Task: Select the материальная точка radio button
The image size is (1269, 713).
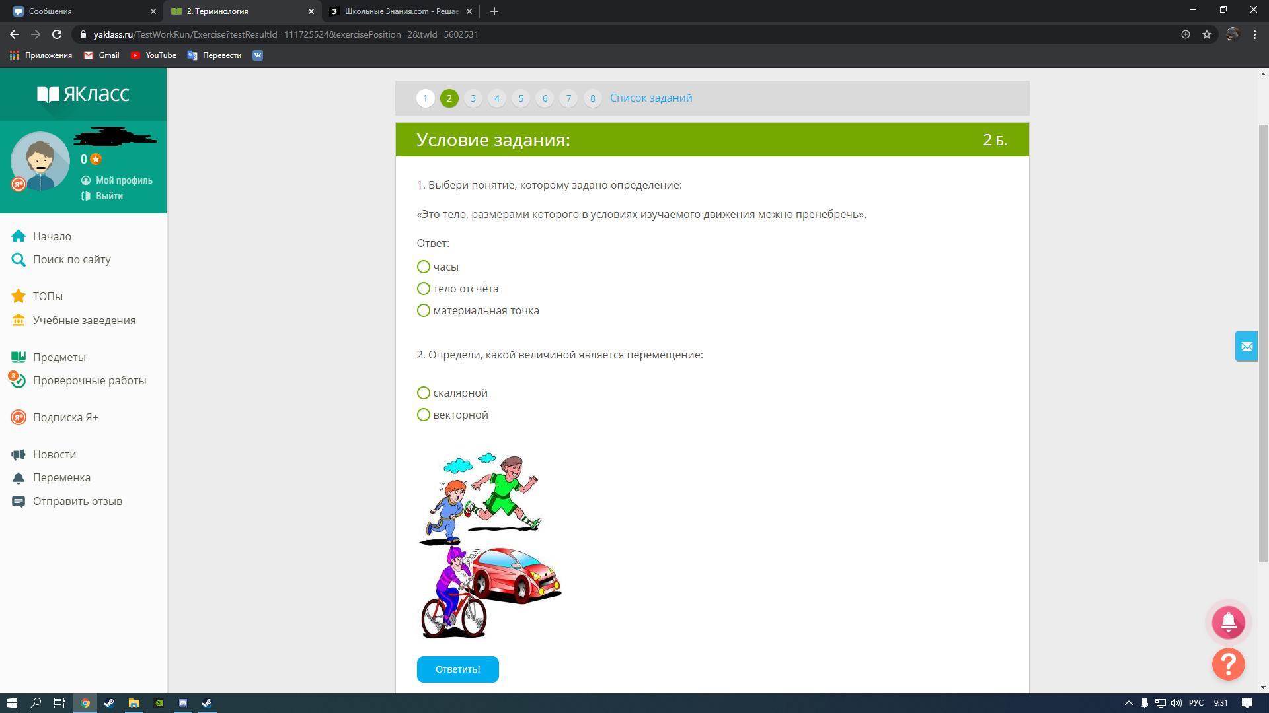Action: coord(424,310)
